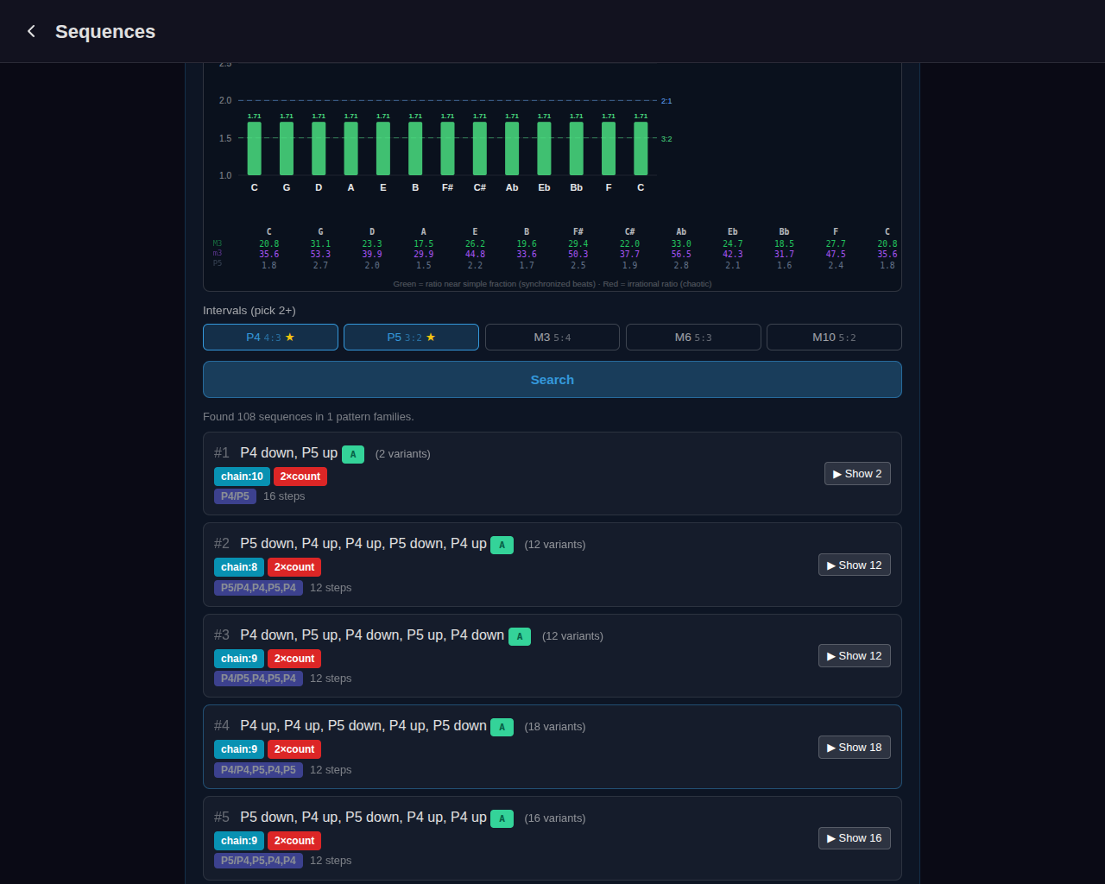This screenshot has width=1105, height=884.
Task: Click the chain:9 badge on sequence #3
Action: 239,658
